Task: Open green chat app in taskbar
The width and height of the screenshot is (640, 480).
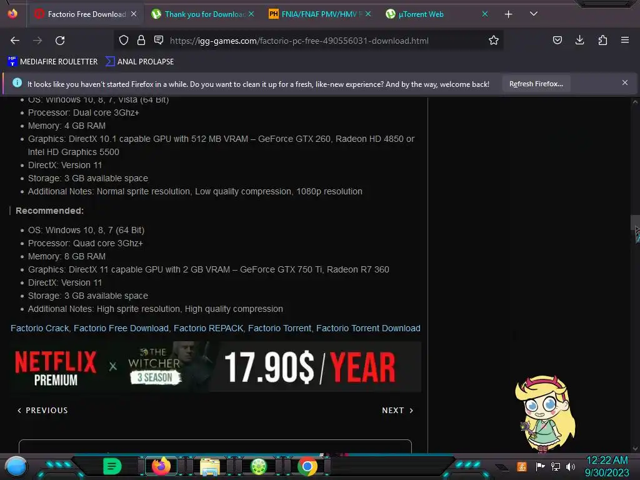Action: coord(112,466)
